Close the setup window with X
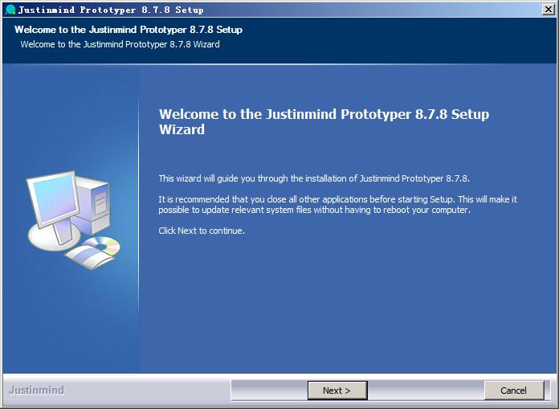Viewport: 559px width, 409px height. [x=549, y=10]
